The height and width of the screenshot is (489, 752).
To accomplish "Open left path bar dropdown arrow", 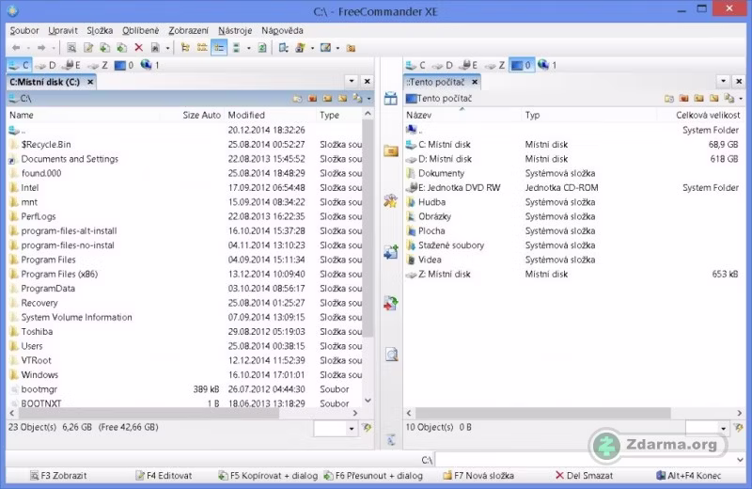I will click(368, 99).
